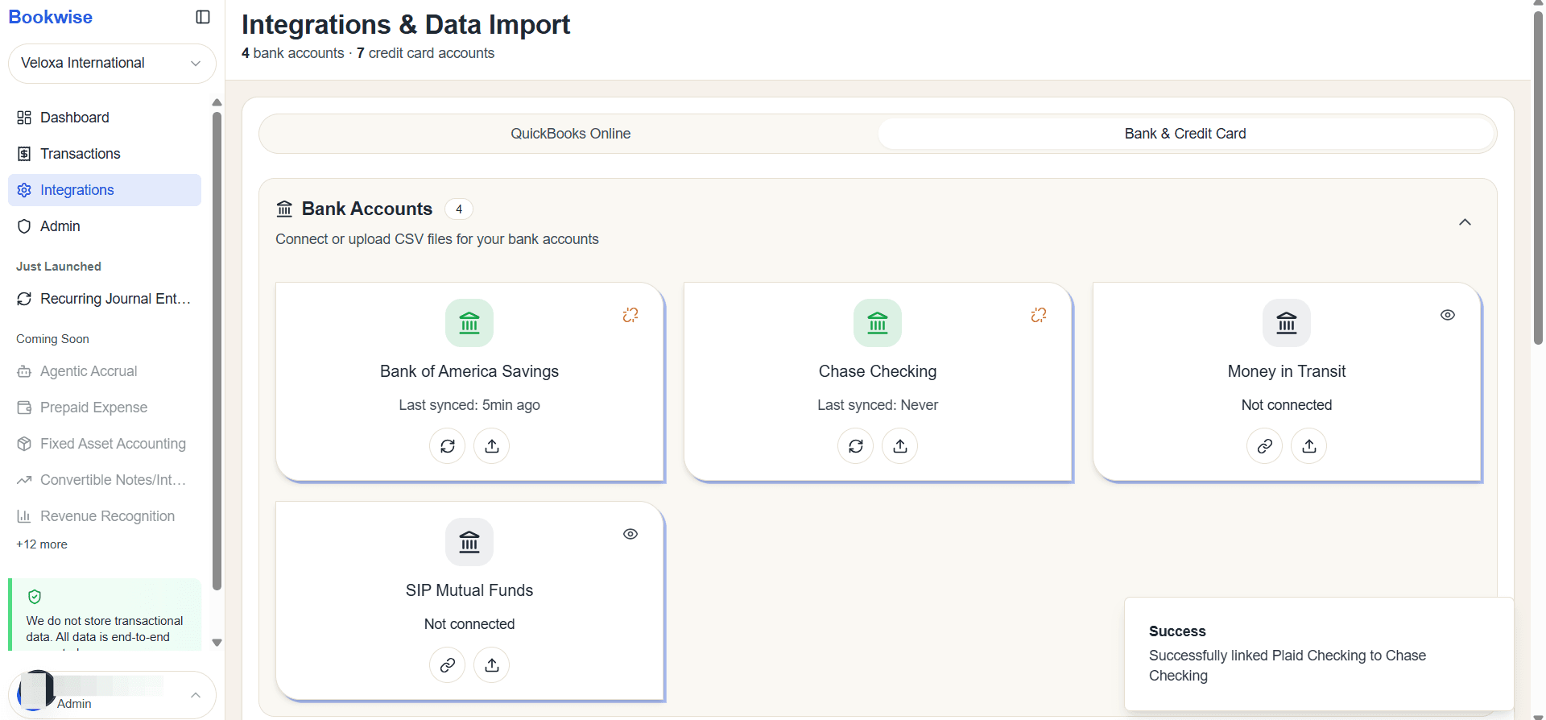Screen dimensions: 1546x720
Task: Upload CSV for Money in Transit
Action: (1309, 446)
